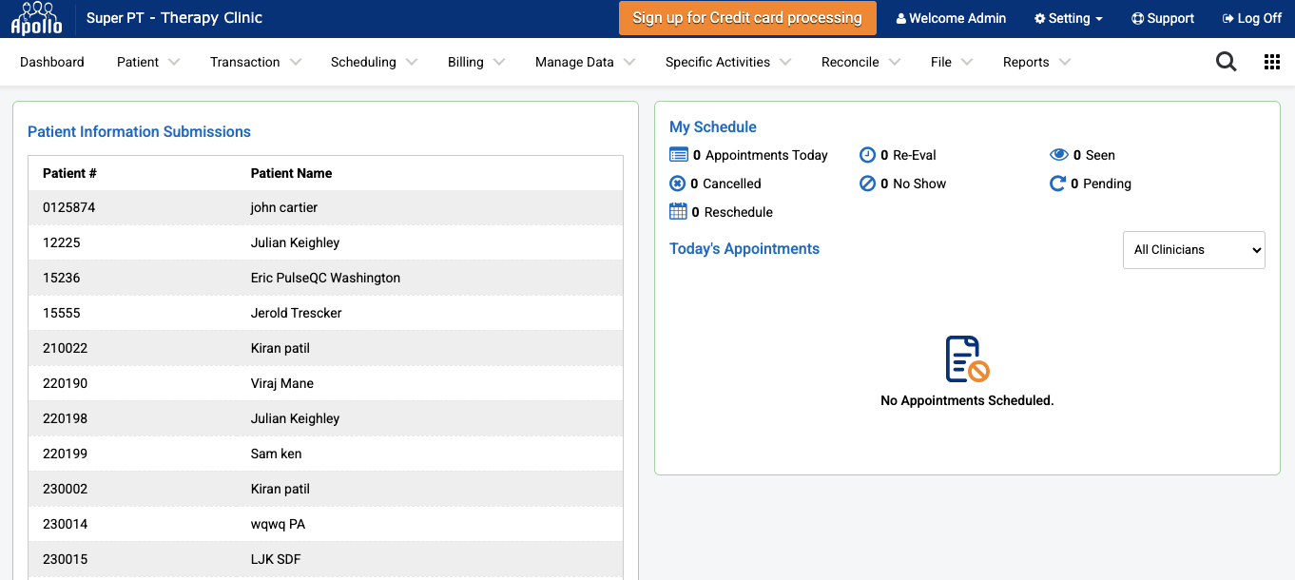This screenshot has height=580, width=1295.
Task: Open the Transaction menu
Action: pyautogui.click(x=245, y=62)
